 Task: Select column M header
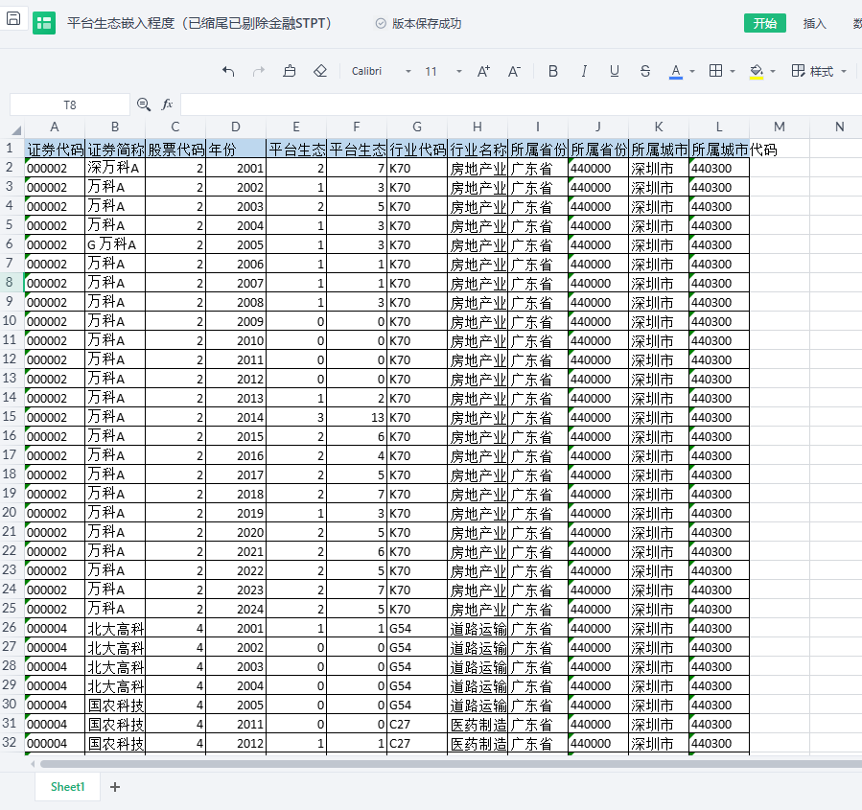[x=779, y=127]
